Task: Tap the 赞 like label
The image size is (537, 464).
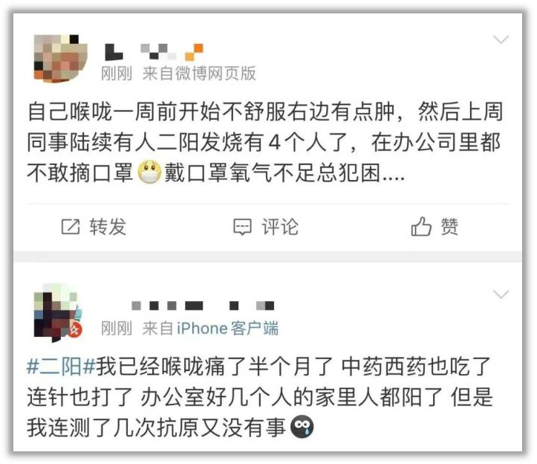Action: click(449, 227)
